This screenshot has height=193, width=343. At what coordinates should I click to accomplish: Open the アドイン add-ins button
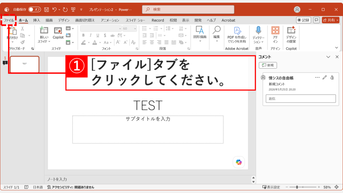[x=275, y=35]
